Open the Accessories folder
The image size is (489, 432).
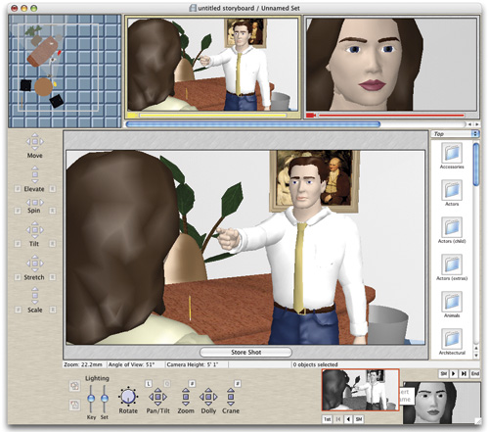[x=452, y=153]
